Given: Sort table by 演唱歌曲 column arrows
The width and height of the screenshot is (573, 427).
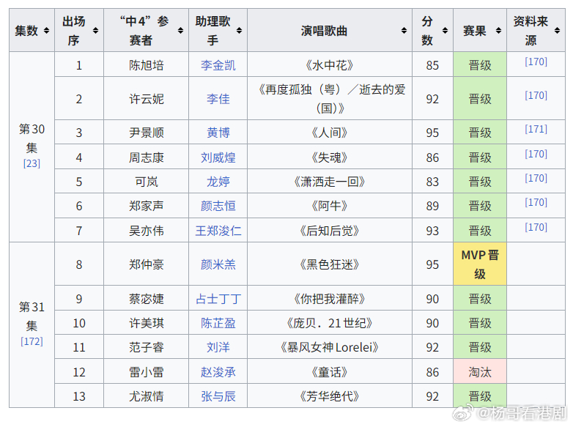Looking at the screenshot, I should pyautogui.click(x=404, y=31).
